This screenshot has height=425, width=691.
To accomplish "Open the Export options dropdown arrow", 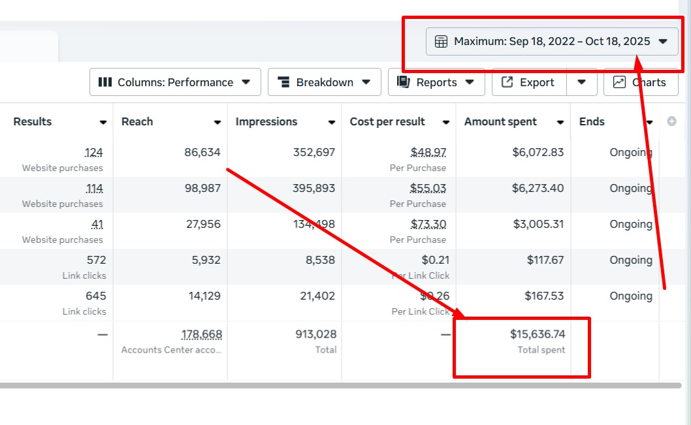I will pyautogui.click(x=582, y=82).
